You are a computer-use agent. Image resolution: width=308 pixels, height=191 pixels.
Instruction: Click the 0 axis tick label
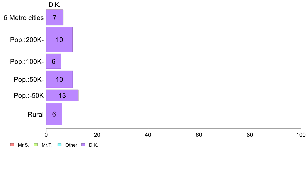pos(46,135)
